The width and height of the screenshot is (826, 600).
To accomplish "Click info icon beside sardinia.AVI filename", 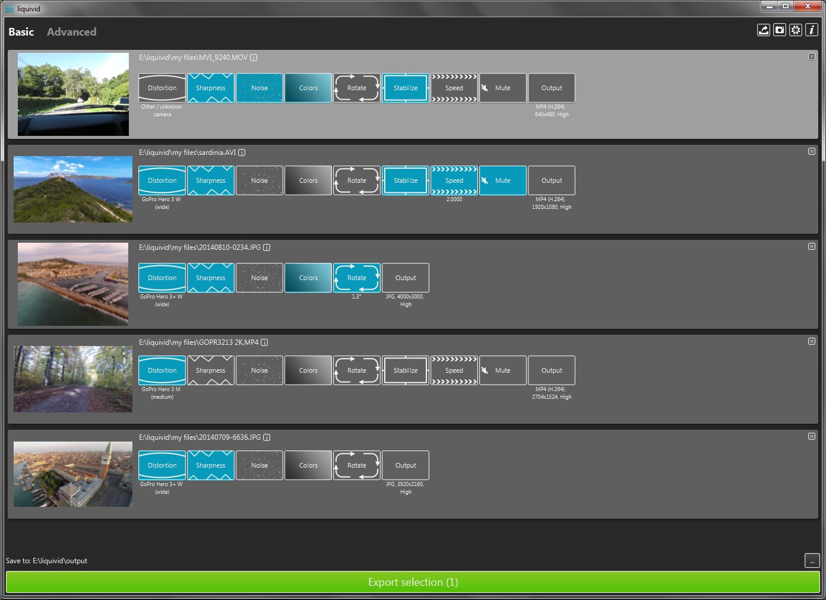I will pos(242,153).
